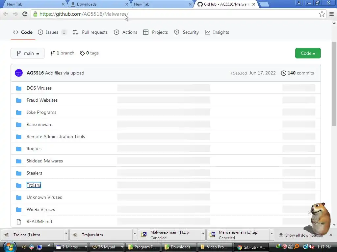This screenshot has height=252, width=337.
Task: Open the f5e63cd commit hash link
Action: point(239,73)
